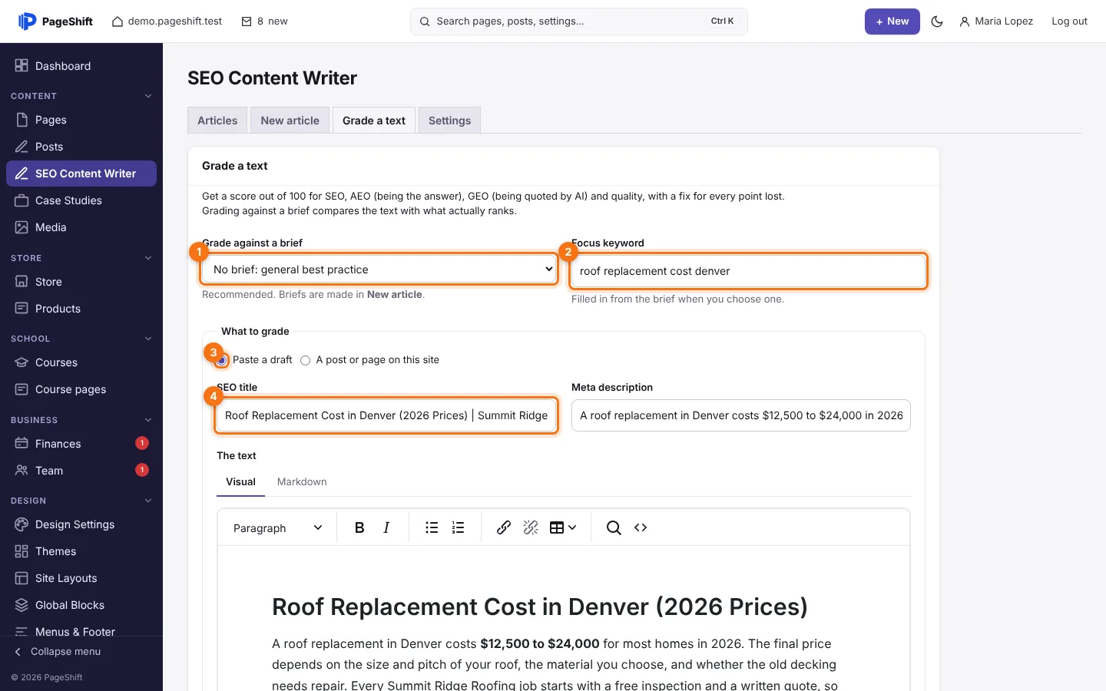1106x691 pixels.
Task: Switch to the Articles tab
Action: click(217, 121)
